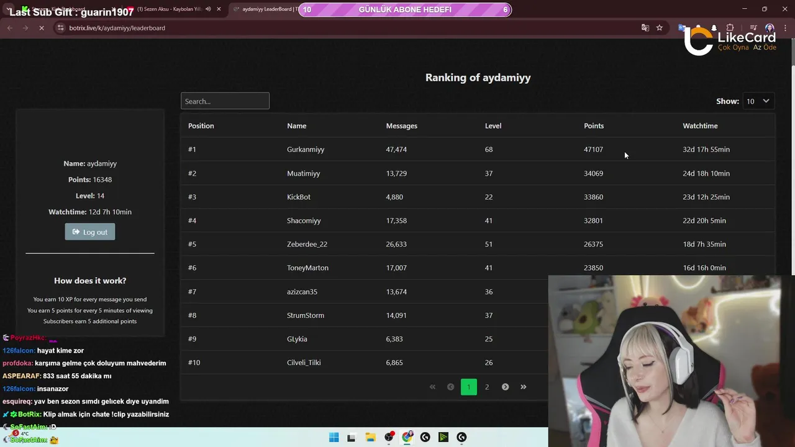The image size is (795, 447).
Task: Click the name Muatimiyy
Action: click(x=304, y=173)
